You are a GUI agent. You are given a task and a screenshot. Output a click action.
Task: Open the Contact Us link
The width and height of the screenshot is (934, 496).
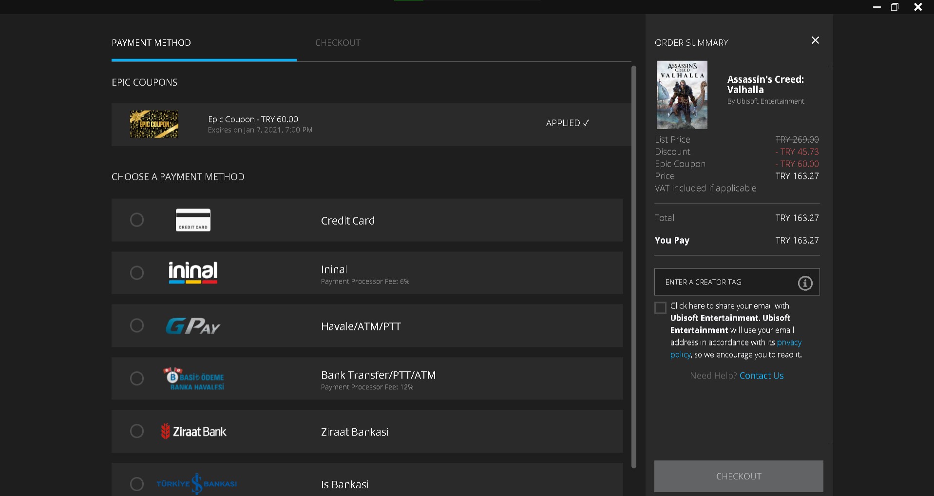point(761,376)
